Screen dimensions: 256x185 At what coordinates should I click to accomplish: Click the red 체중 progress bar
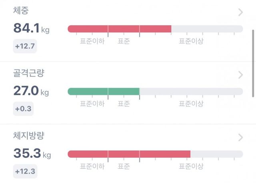(x=120, y=29)
